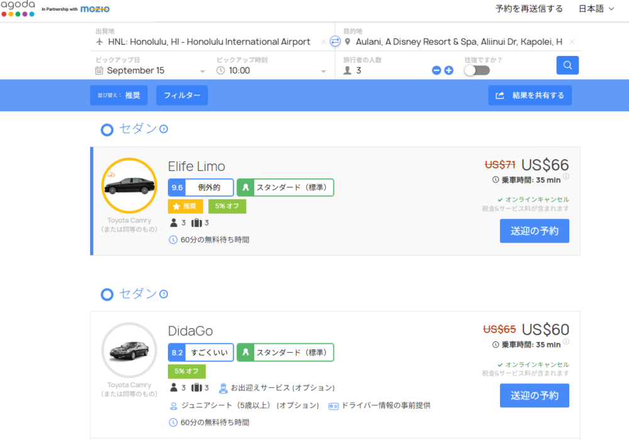The height and width of the screenshot is (440, 629).
Task: Open the フィルター filter menu
Action: pos(182,96)
